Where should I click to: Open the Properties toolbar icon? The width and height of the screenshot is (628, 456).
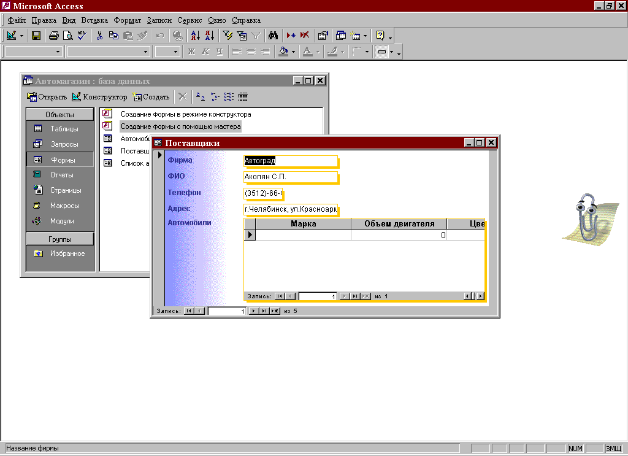(x=323, y=36)
